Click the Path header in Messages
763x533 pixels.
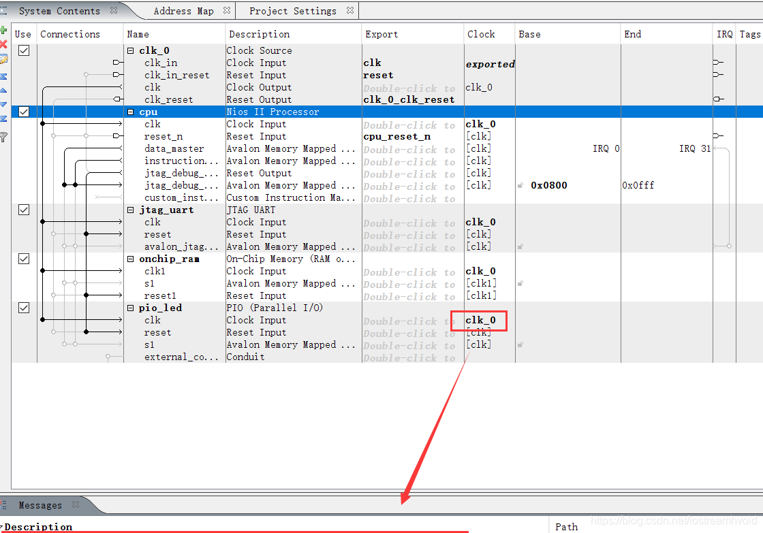pos(566,527)
